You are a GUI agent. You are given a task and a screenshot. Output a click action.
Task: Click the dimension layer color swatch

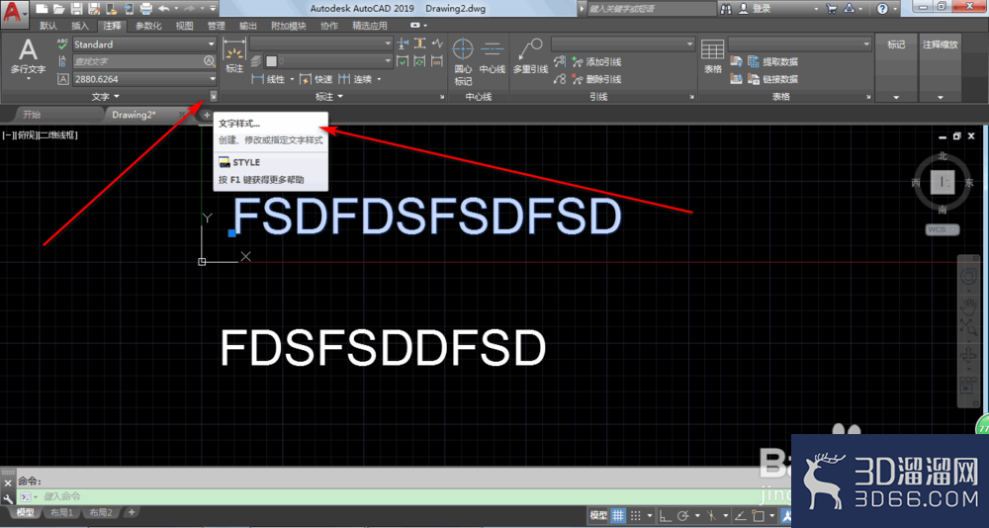click(x=272, y=61)
